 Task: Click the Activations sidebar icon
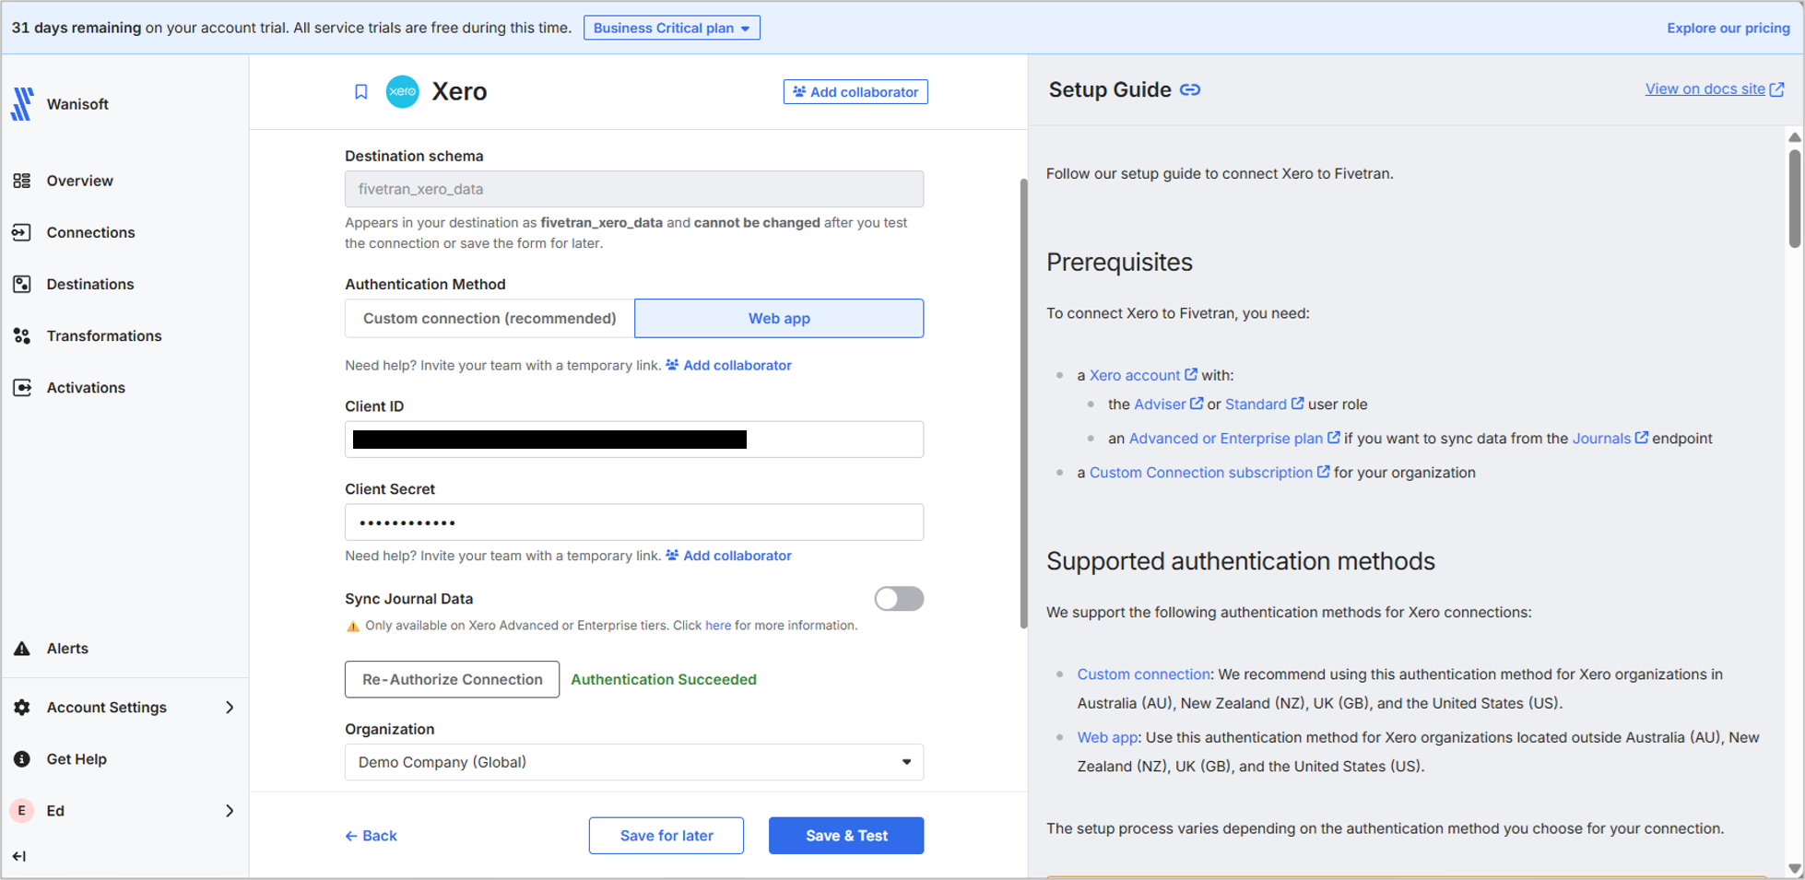(22, 387)
